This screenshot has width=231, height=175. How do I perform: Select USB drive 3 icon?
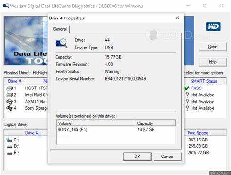[9, 102]
